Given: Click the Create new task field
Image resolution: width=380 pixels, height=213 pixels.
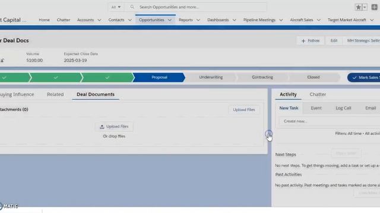Looking at the screenshot, I should tap(329, 121).
